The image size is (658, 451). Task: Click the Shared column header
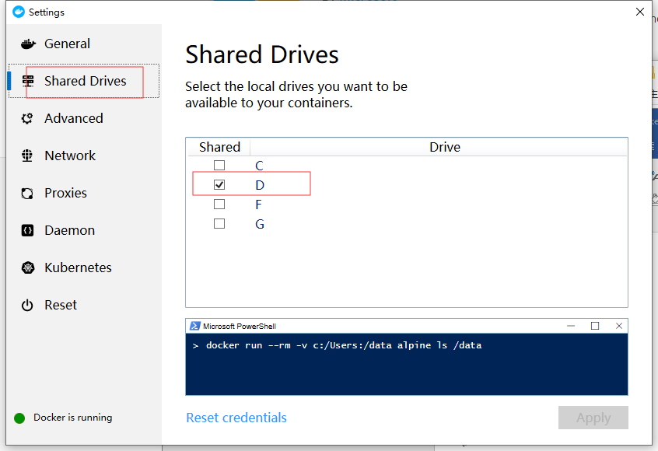pyautogui.click(x=219, y=147)
